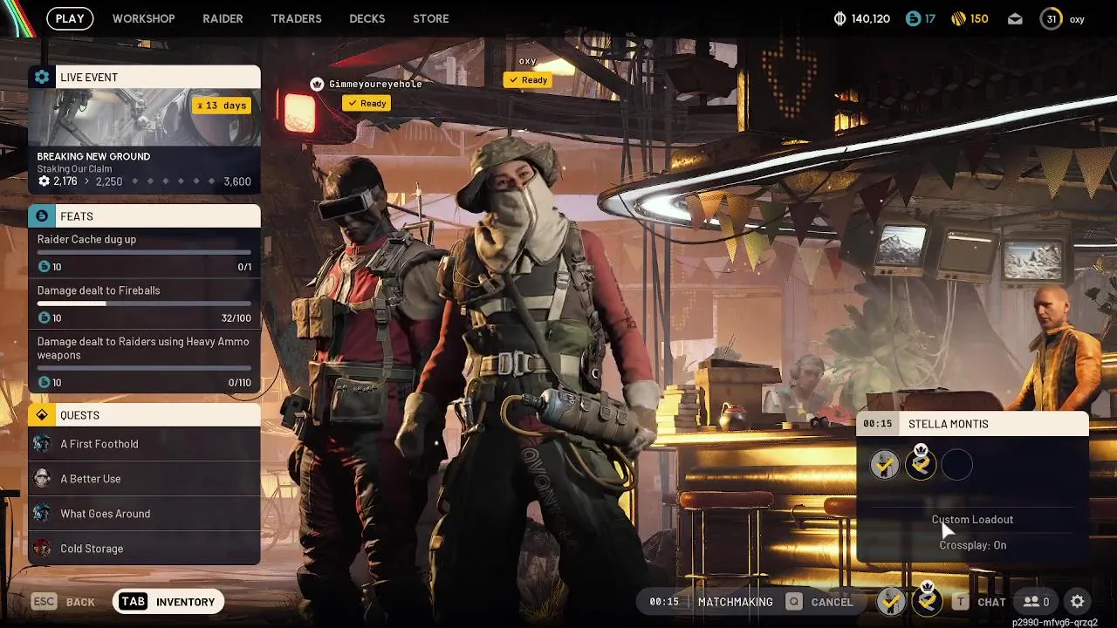Viewport: 1117px width, 628px height.
Task: Click the oxy username in the top bar
Action: (x=1077, y=19)
